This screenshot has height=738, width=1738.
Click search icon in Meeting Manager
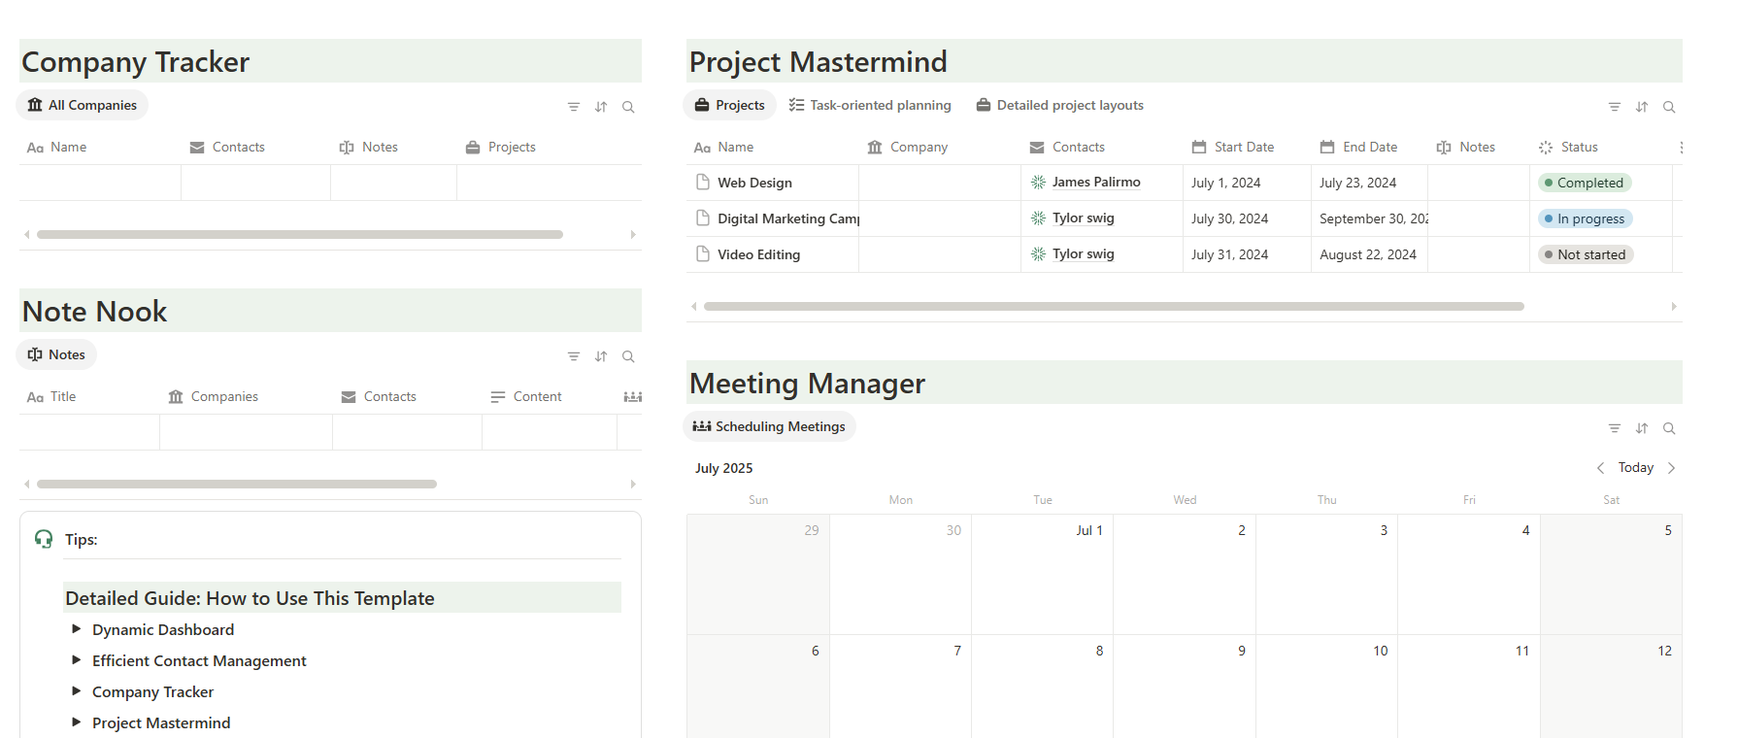pos(1669,428)
